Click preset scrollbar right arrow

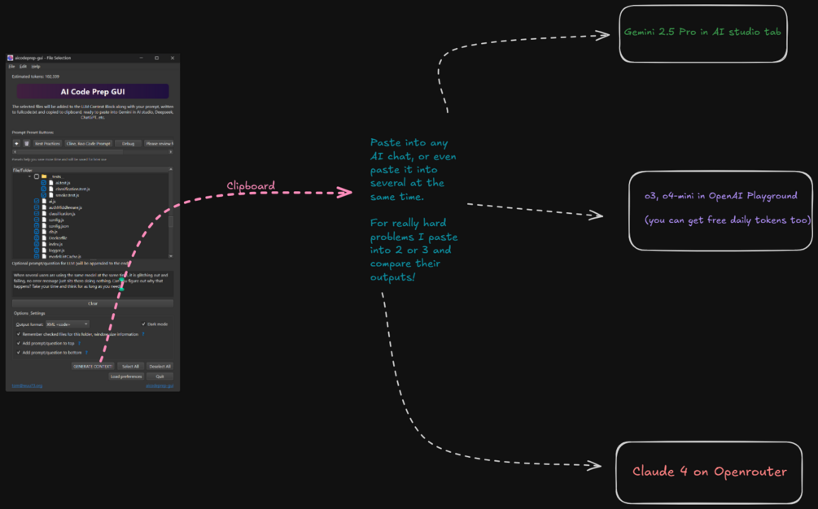pos(170,152)
